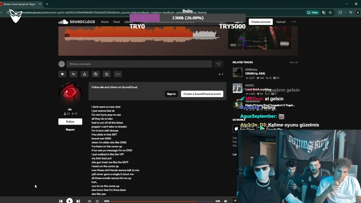361x203 pixels.
Task: Click the lyric line "brand new SMG"
Action: [x=101, y=138]
